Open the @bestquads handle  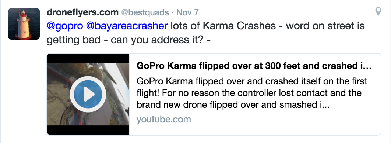click(145, 12)
